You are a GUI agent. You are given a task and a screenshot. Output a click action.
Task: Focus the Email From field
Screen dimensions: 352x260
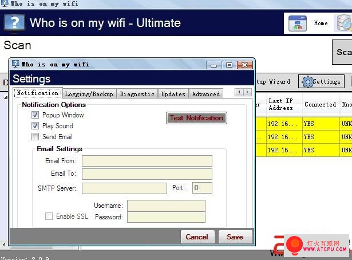pyautogui.click(x=147, y=161)
